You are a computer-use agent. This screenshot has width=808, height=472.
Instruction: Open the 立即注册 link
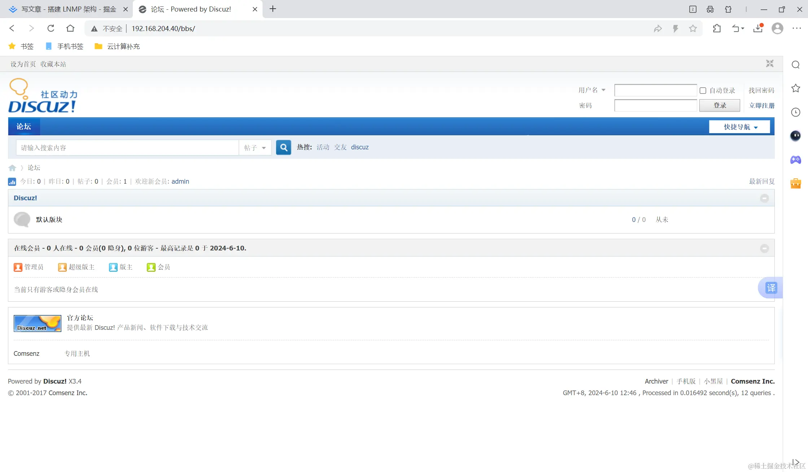(762, 105)
